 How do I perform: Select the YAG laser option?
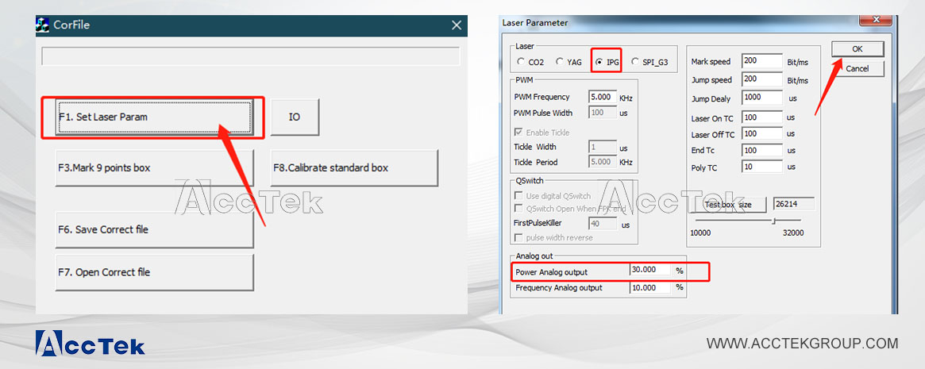560,62
